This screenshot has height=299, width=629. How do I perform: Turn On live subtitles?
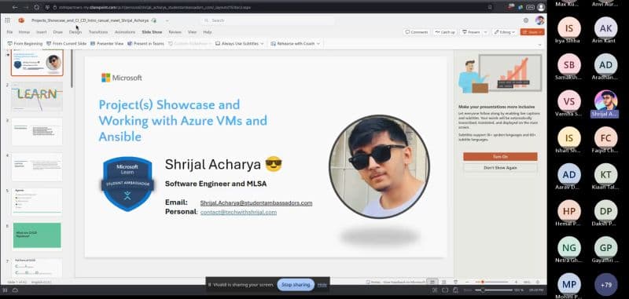pyautogui.click(x=500, y=156)
